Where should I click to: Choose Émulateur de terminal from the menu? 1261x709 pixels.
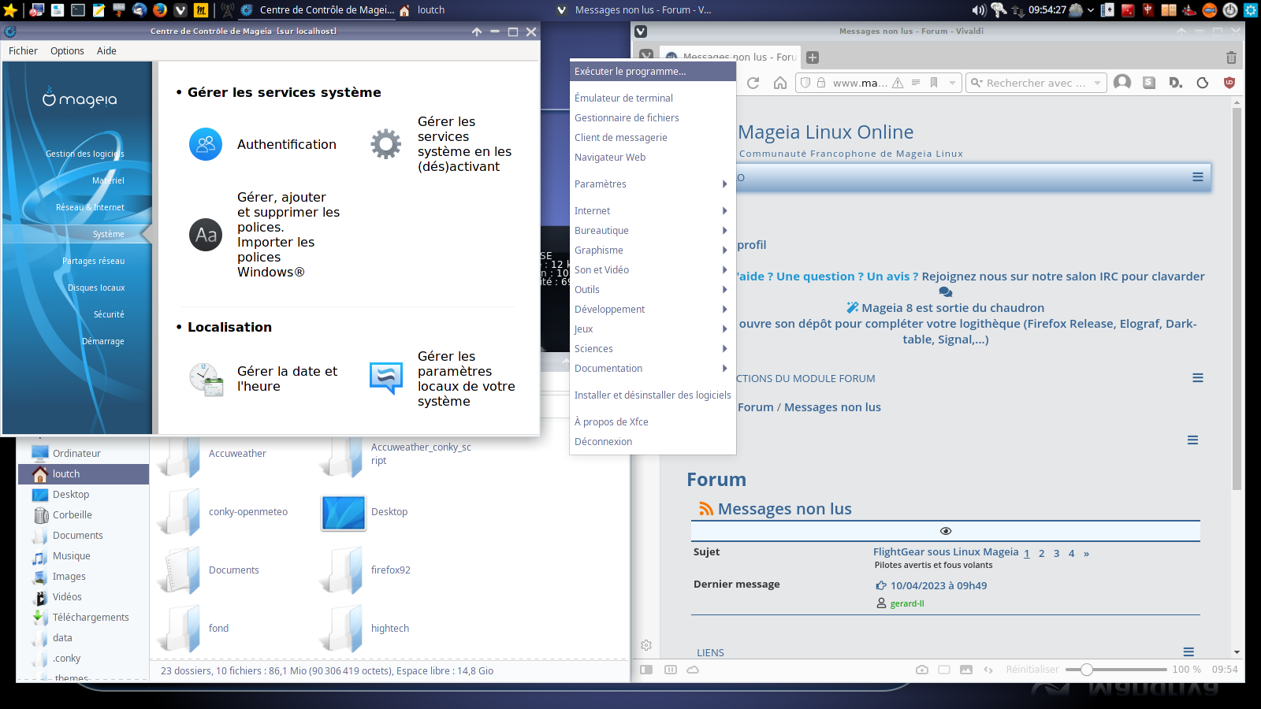652,98
